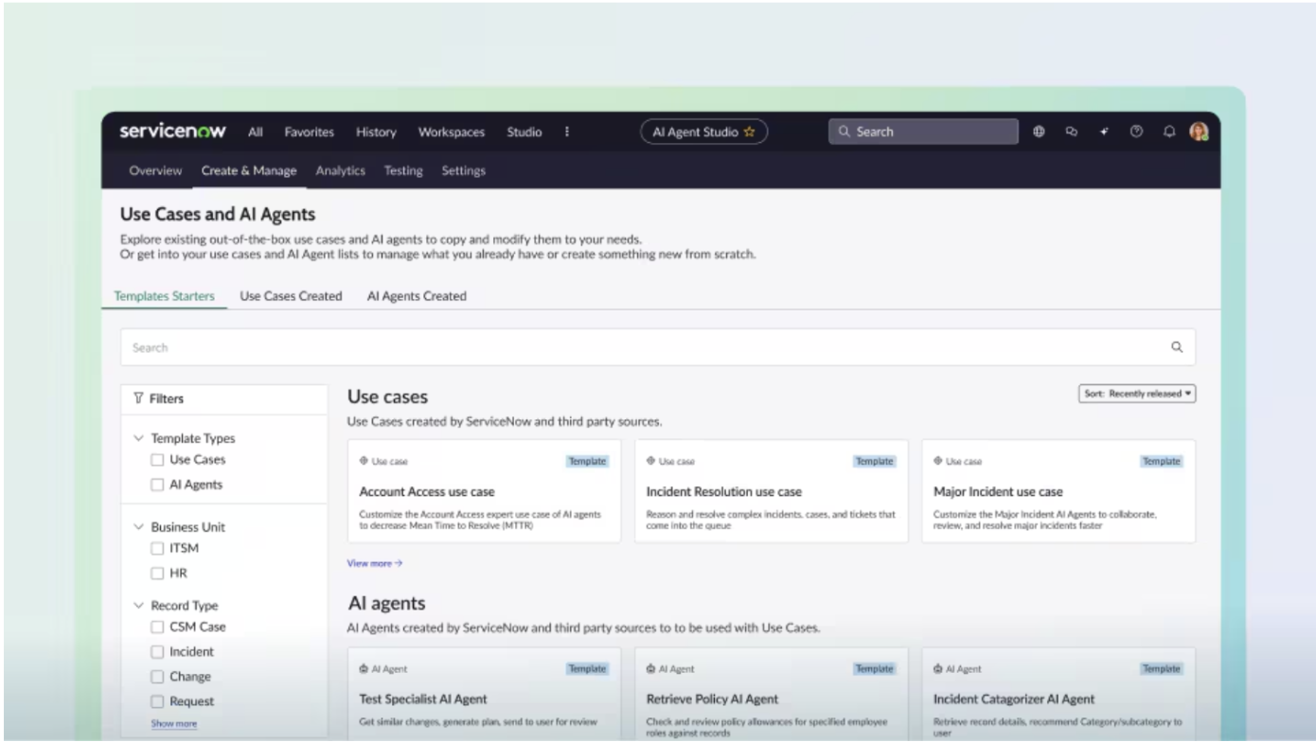The image size is (1316, 742).
Task: Switch to Use Cases Created tab
Action: point(291,296)
